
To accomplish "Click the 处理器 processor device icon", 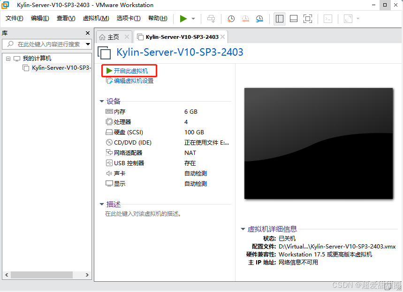I will click(x=109, y=122).
